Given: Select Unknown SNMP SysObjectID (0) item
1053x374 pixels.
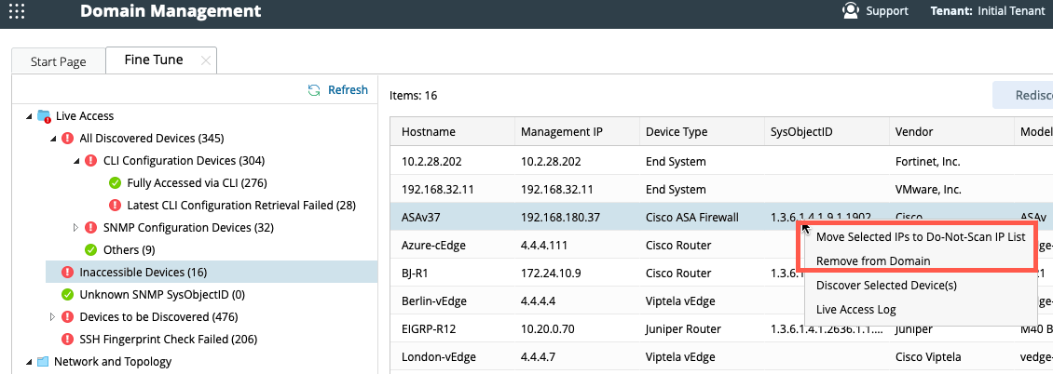Looking at the screenshot, I should pyautogui.click(x=162, y=294).
